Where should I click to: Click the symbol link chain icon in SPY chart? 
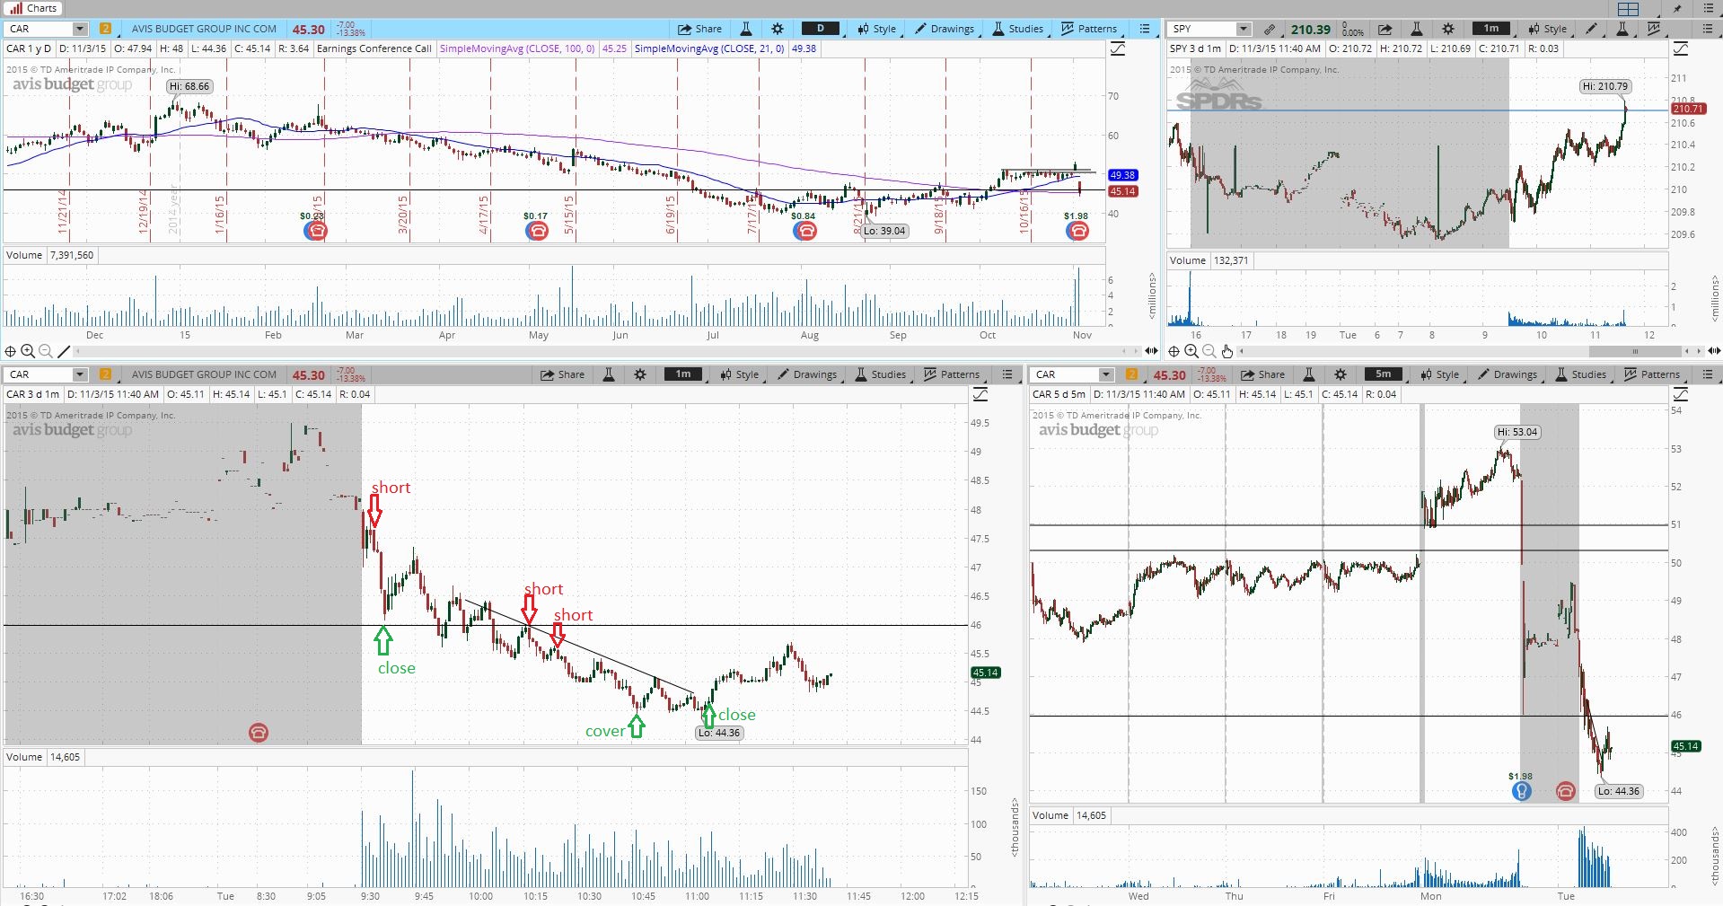pyautogui.click(x=1270, y=29)
